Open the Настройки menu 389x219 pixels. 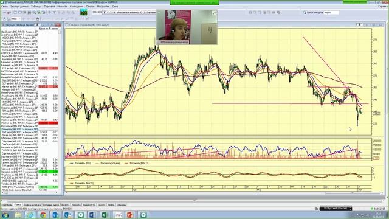click(x=103, y=7)
